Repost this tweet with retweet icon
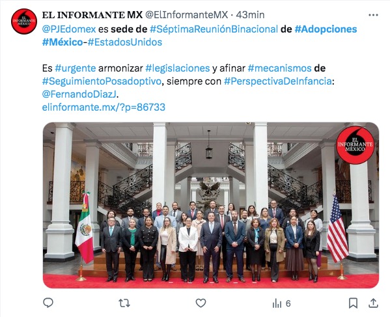390x317 pixels. (124, 303)
